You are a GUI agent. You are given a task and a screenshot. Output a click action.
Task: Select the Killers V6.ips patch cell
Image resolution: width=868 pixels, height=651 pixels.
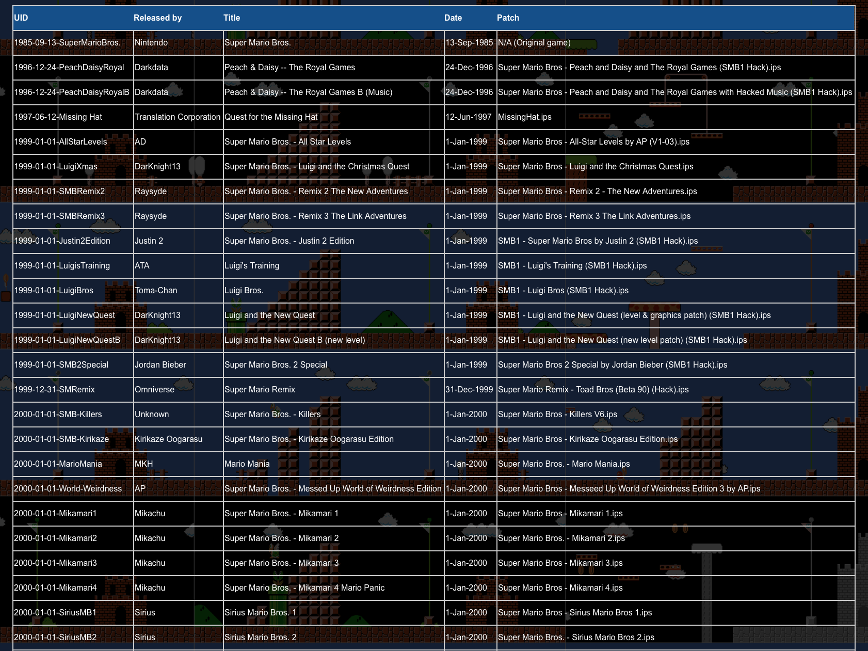click(x=676, y=415)
